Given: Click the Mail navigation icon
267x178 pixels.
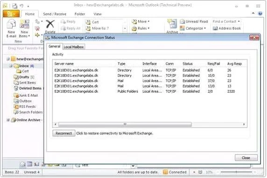Looking at the screenshot, I should click(22, 164).
